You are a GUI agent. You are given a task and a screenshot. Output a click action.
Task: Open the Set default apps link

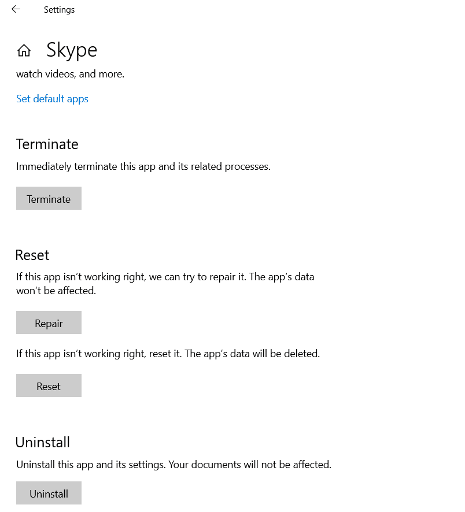[x=52, y=99]
